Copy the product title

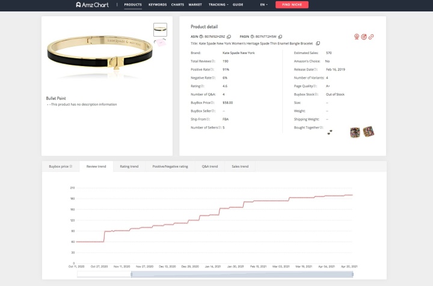click(x=318, y=43)
